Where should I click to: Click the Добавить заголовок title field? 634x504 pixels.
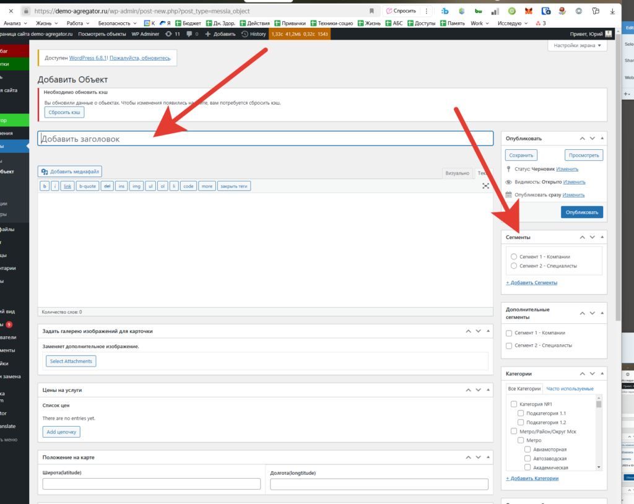point(265,139)
